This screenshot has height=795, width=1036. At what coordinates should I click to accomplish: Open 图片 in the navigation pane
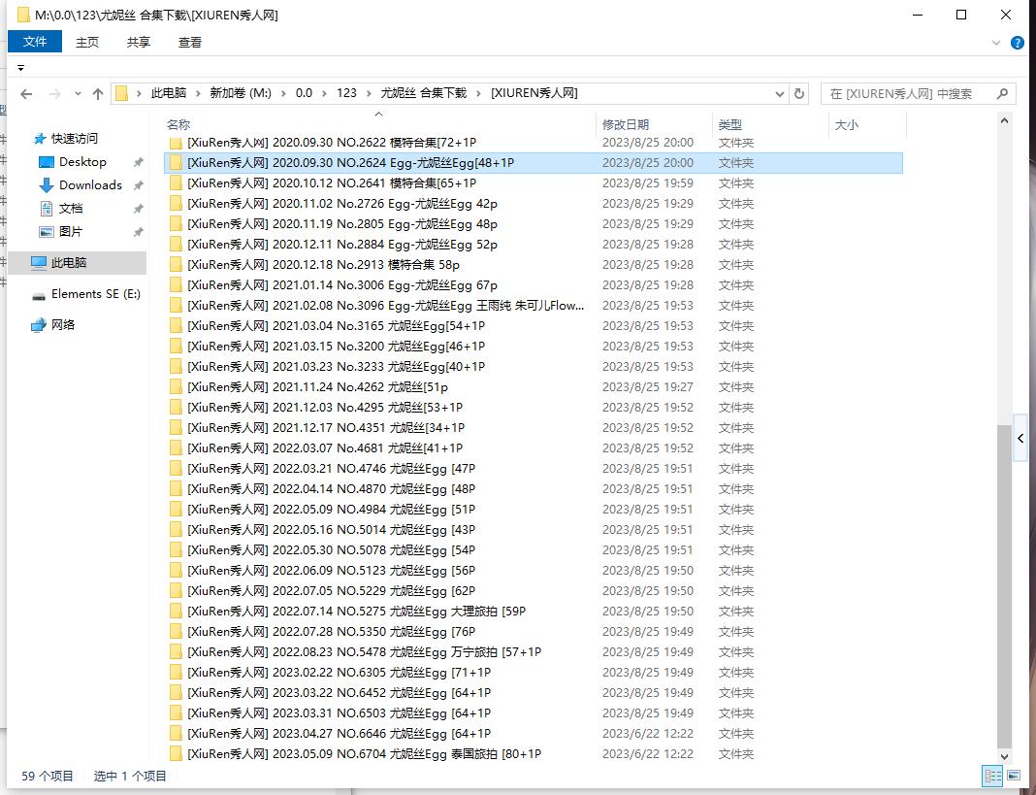(x=71, y=232)
